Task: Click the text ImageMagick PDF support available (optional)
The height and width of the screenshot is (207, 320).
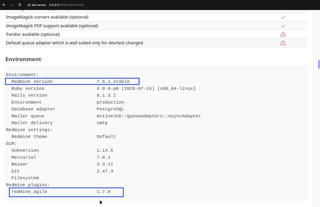Action: tap(52, 26)
